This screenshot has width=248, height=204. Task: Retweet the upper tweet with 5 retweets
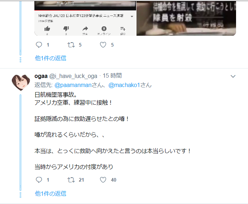click(71, 45)
